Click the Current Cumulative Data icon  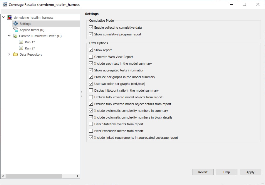tap(15, 36)
